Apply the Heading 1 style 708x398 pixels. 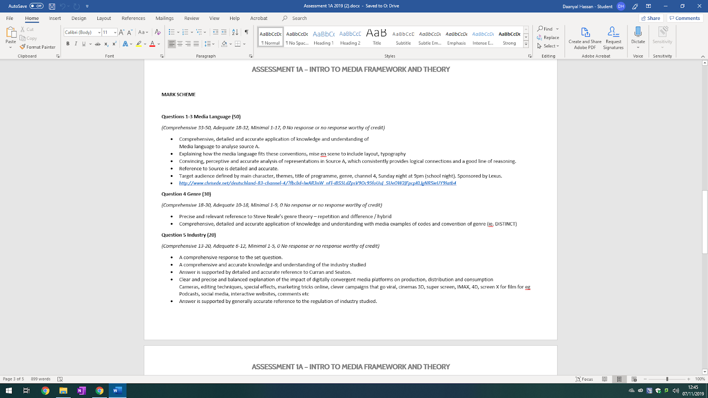(x=323, y=37)
